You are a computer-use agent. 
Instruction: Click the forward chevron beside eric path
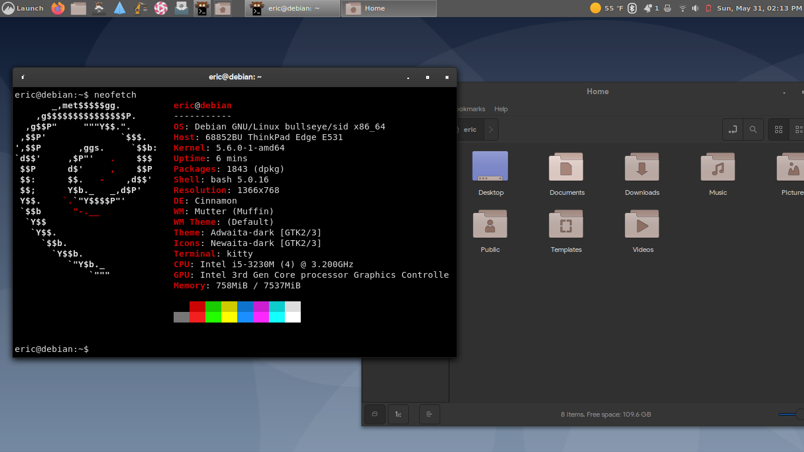pos(491,129)
